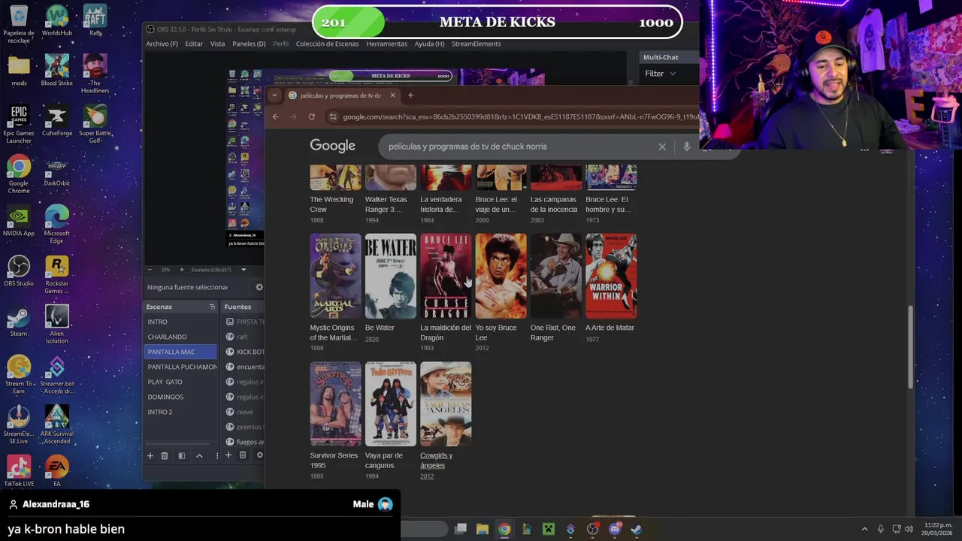
Task: Select the INTRO 2 scene
Action: pos(180,412)
